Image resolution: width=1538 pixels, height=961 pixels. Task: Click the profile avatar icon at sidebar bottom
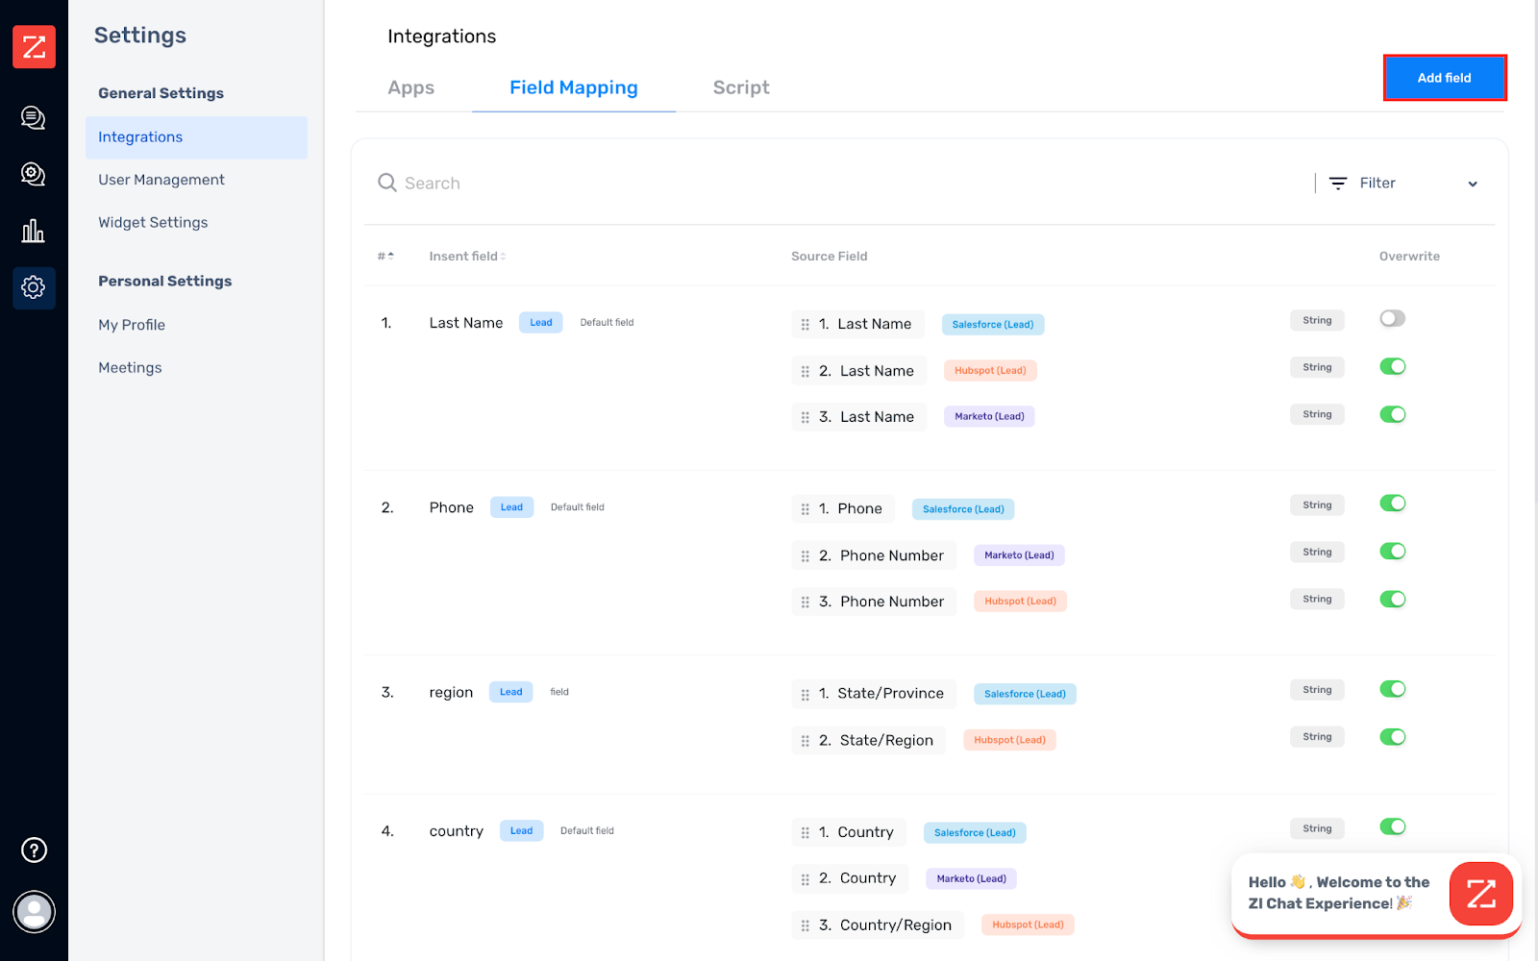tap(34, 912)
